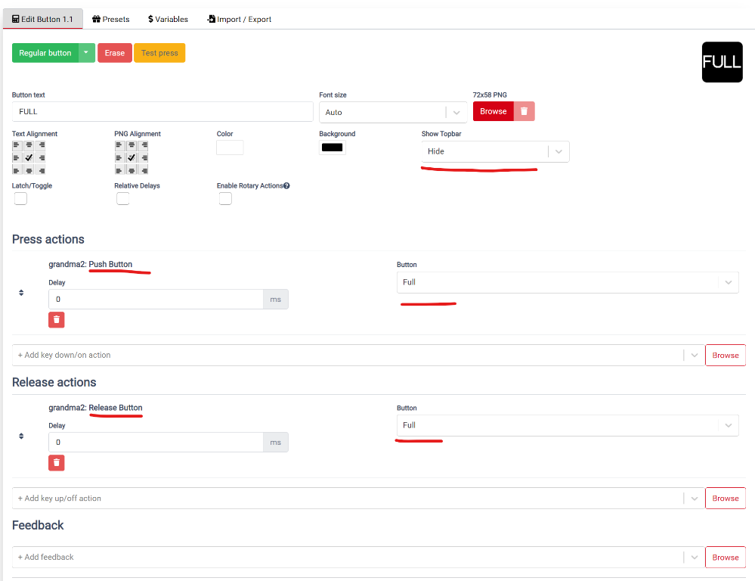Click the Button text input field

162,112
